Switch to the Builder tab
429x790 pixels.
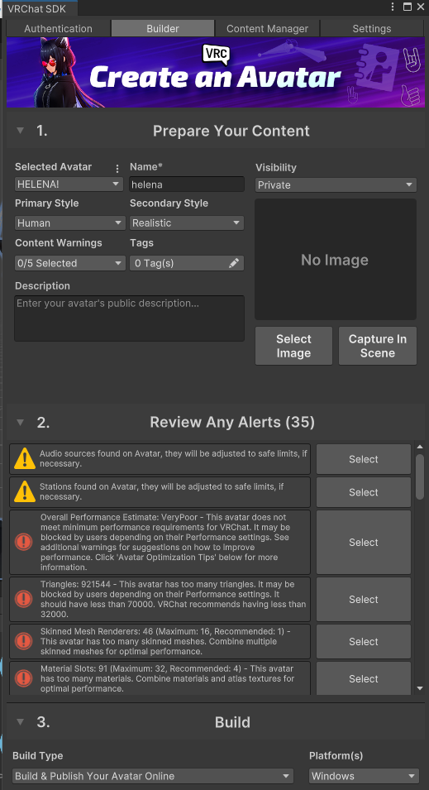(x=163, y=28)
